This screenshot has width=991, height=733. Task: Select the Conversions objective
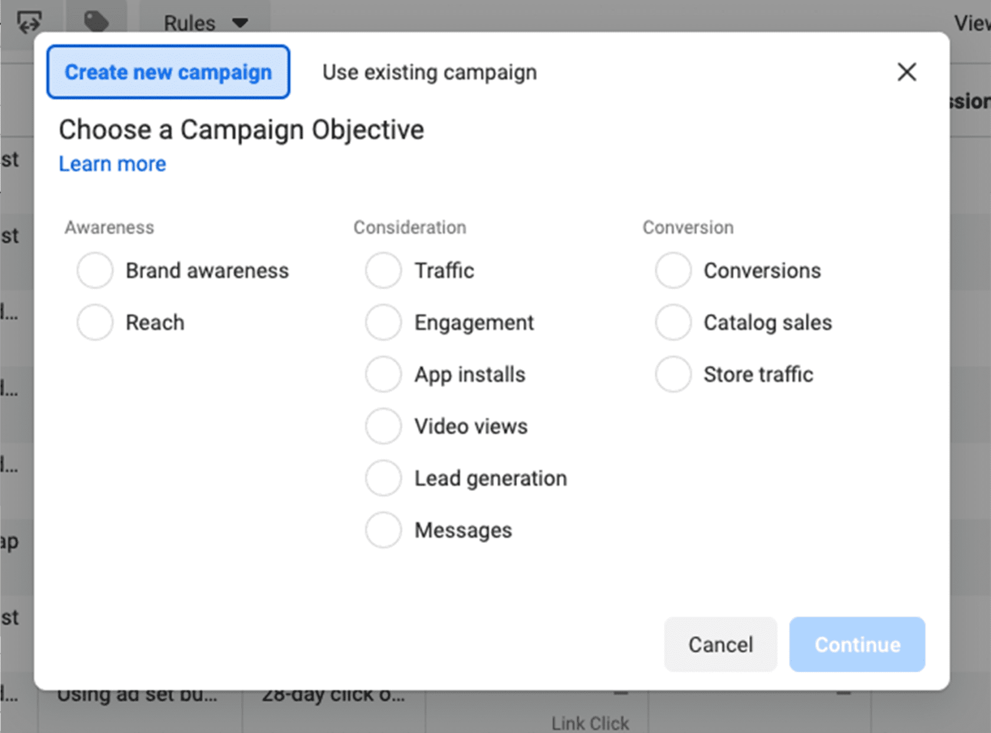(x=672, y=270)
